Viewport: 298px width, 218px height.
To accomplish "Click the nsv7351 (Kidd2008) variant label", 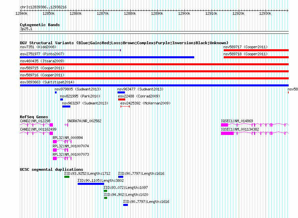I will pyautogui.click(x=38, y=47).
